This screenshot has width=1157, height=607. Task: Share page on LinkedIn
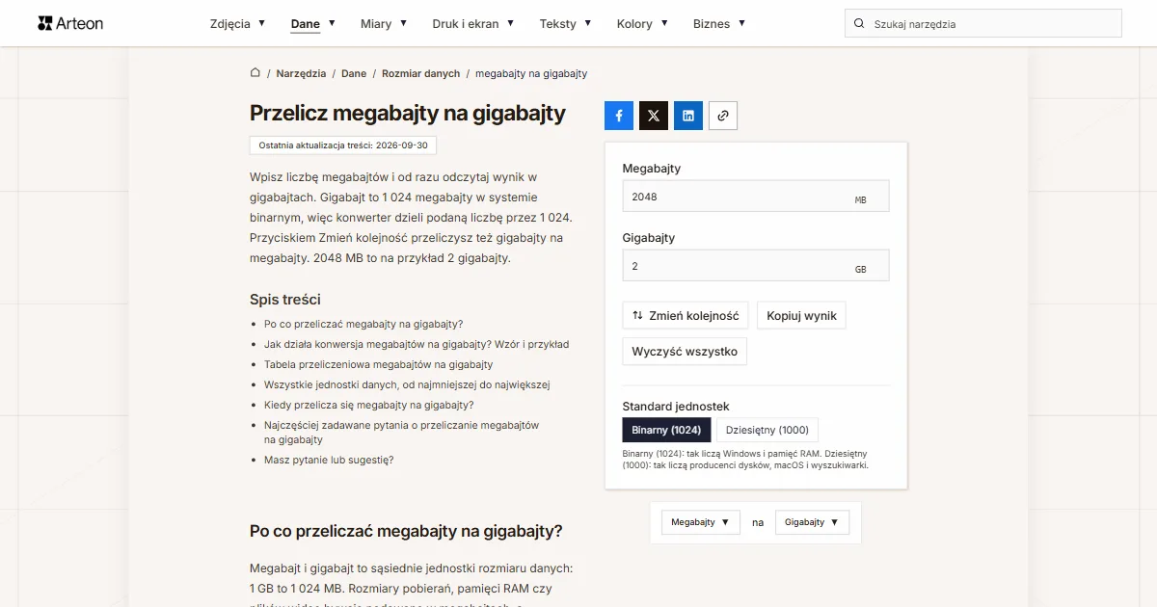(x=688, y=116)
